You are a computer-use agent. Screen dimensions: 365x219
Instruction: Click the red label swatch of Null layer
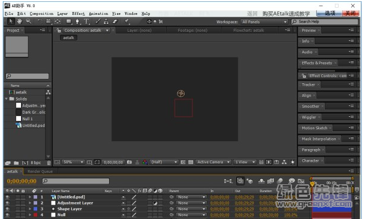(x=35, y=215)
